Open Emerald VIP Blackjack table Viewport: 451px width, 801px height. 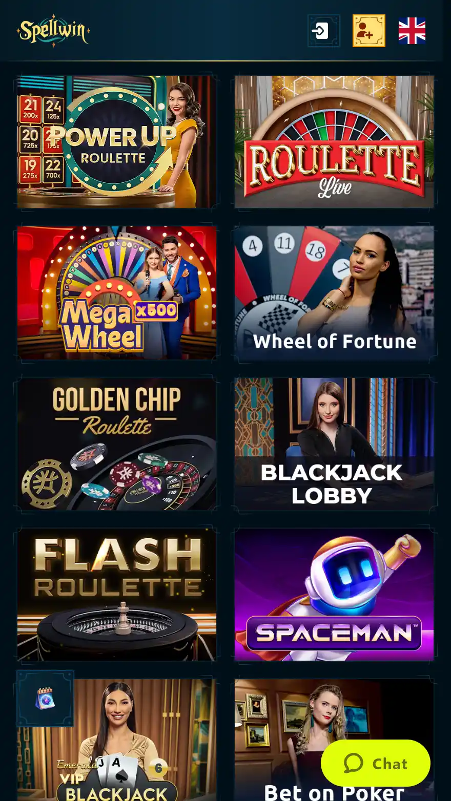pyautogui.click(x=117, y=740)
